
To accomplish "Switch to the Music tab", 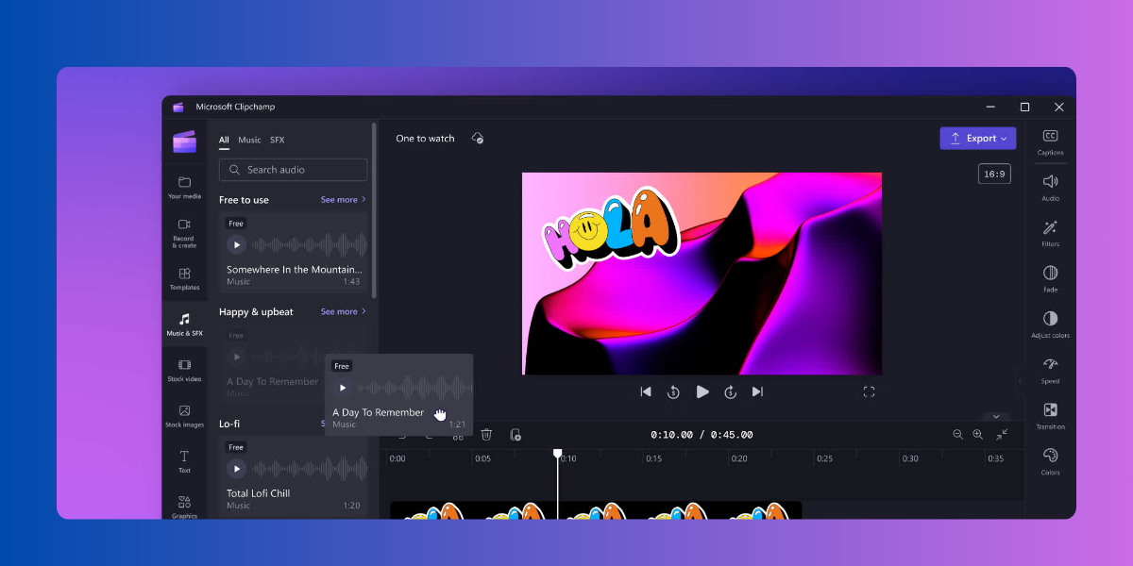I will tap(249, 139).
